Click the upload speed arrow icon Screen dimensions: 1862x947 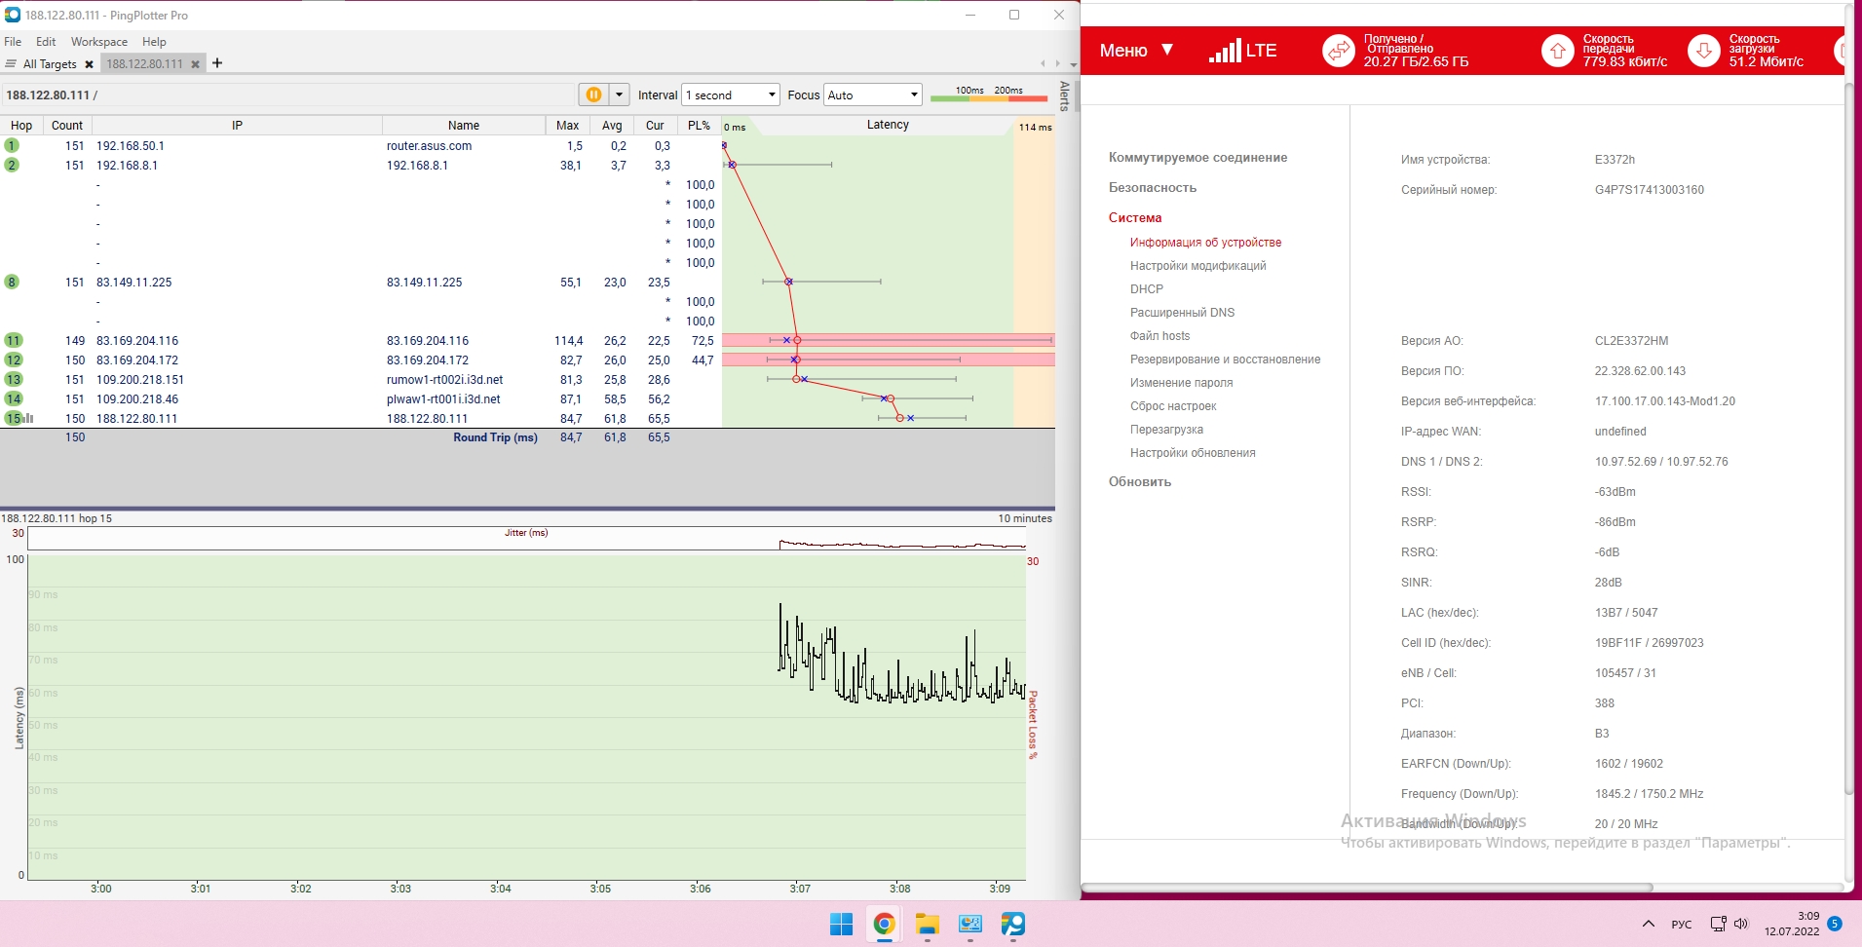1557,51
